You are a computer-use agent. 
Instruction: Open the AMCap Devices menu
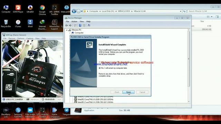pyautogui.click(x=12, y=38)
